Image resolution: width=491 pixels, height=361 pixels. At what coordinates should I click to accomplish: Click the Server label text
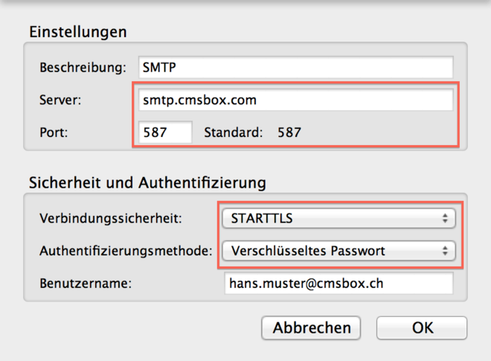pyautogui.click(x=60, y=100)
